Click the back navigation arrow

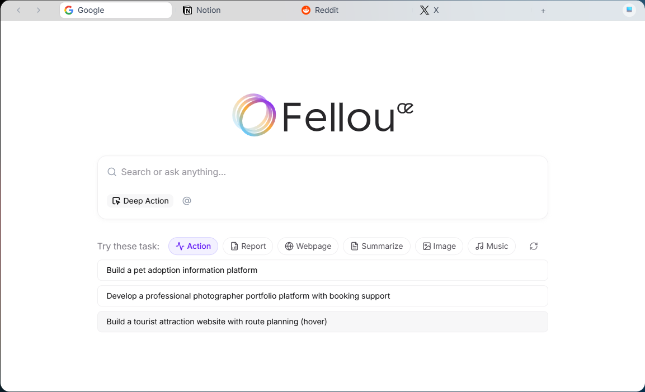click(18, 10)
